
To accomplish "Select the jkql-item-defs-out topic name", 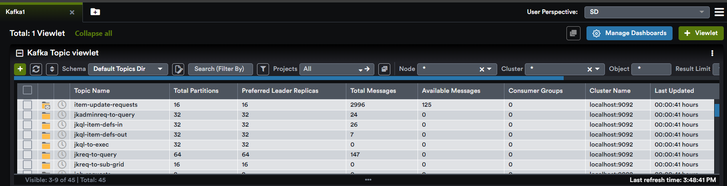I will 100,135.
